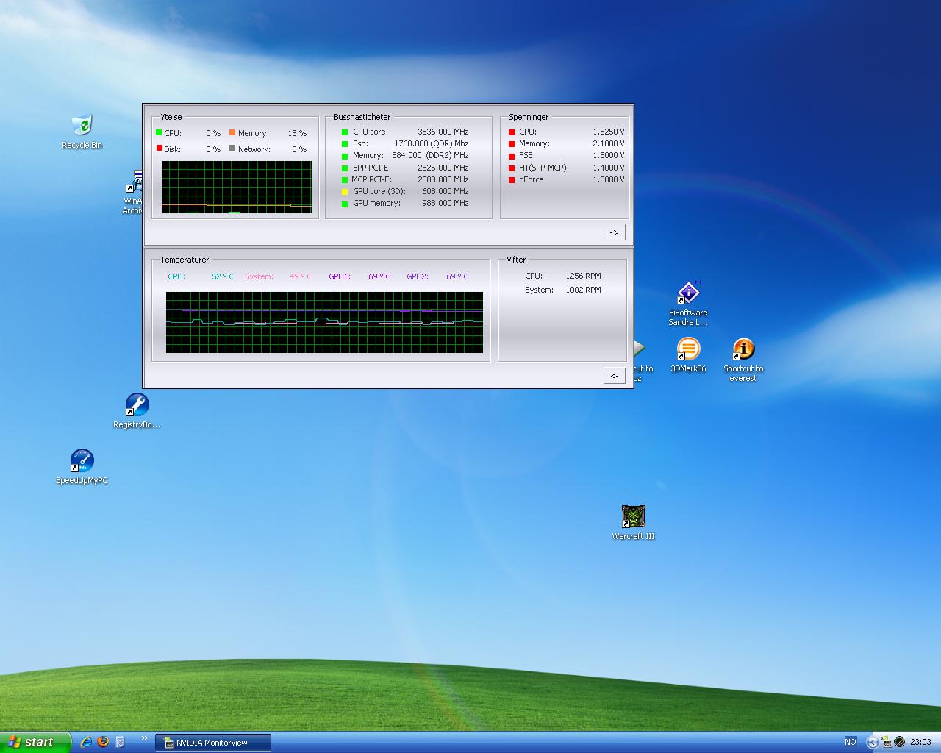Click the Busshastigheter group title
941x753 pixels.
(x=362, y=117)
